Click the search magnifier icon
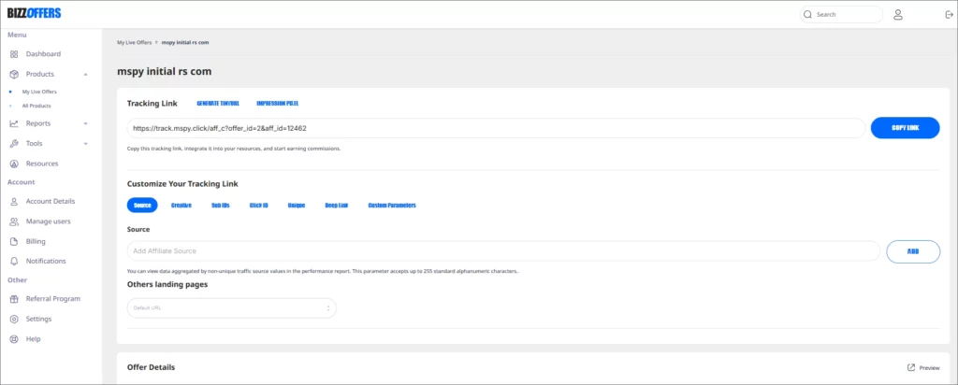958x385 pixels. (x=807, y=15)
